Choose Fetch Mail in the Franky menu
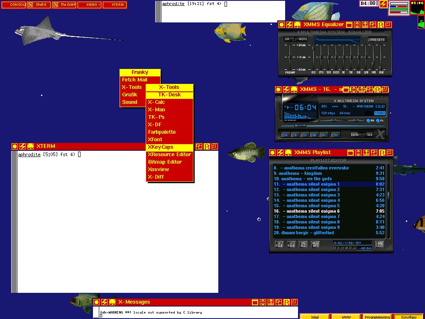 click(140, 80)
